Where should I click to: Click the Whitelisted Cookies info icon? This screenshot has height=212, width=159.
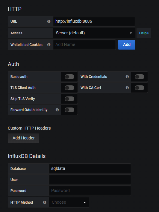click(49, 44)
